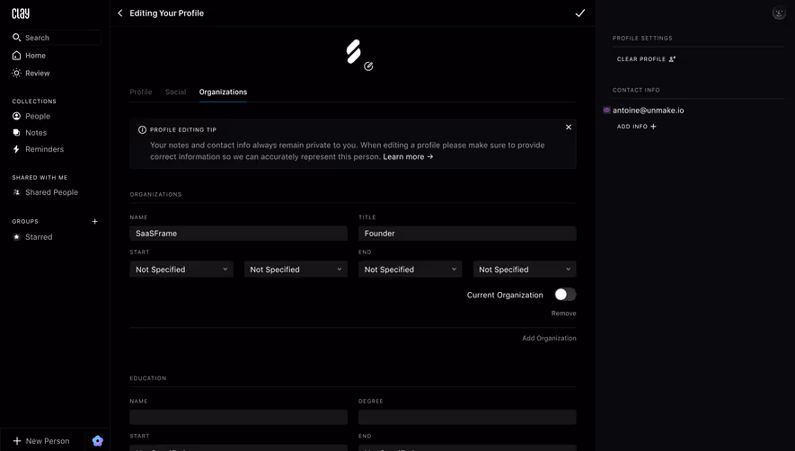Open the second End date dropdown
The image size is (795, 451).
[x=525, y=270]
